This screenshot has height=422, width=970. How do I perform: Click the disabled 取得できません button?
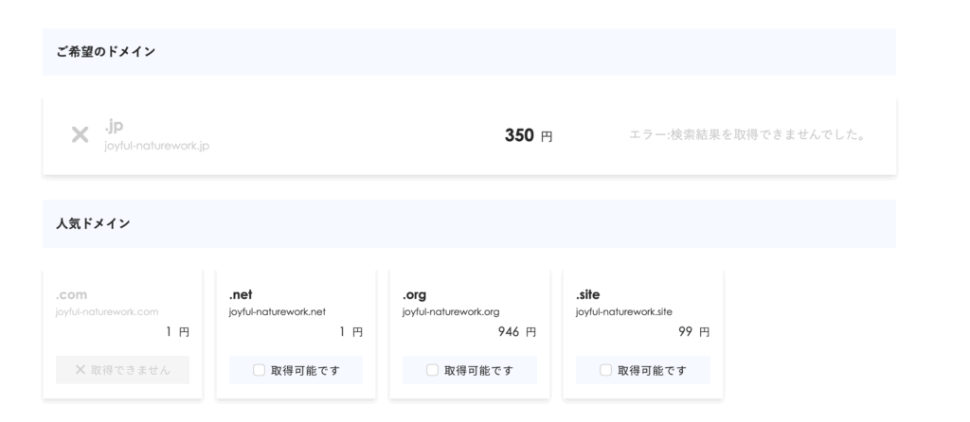point(122,370)
